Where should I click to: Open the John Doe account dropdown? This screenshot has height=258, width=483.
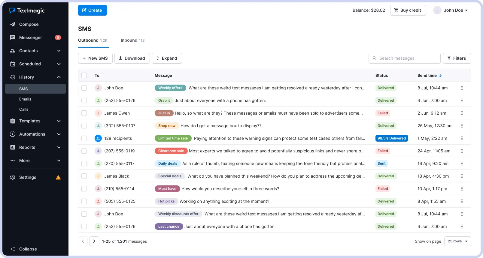451,10
